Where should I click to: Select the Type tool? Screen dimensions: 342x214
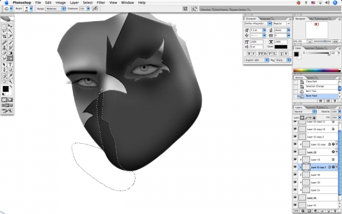coord(10,64)
